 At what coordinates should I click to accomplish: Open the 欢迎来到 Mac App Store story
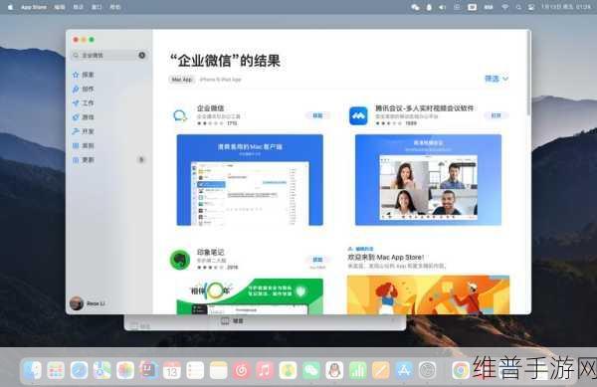pyautogui.click(x=385, y=258)
